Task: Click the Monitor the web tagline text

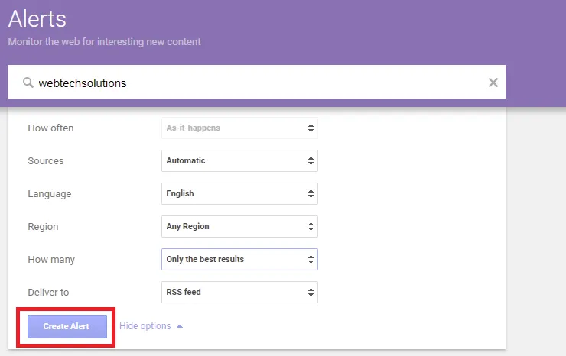Action: [x=104, y=42]
